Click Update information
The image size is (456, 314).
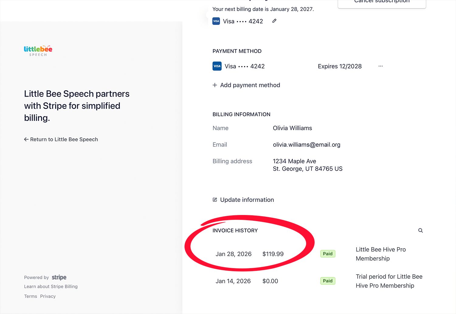coord(243,200)
